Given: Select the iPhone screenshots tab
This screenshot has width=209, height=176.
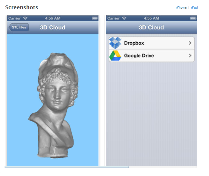Looking at the screenshot, I should tap(181, 7).
